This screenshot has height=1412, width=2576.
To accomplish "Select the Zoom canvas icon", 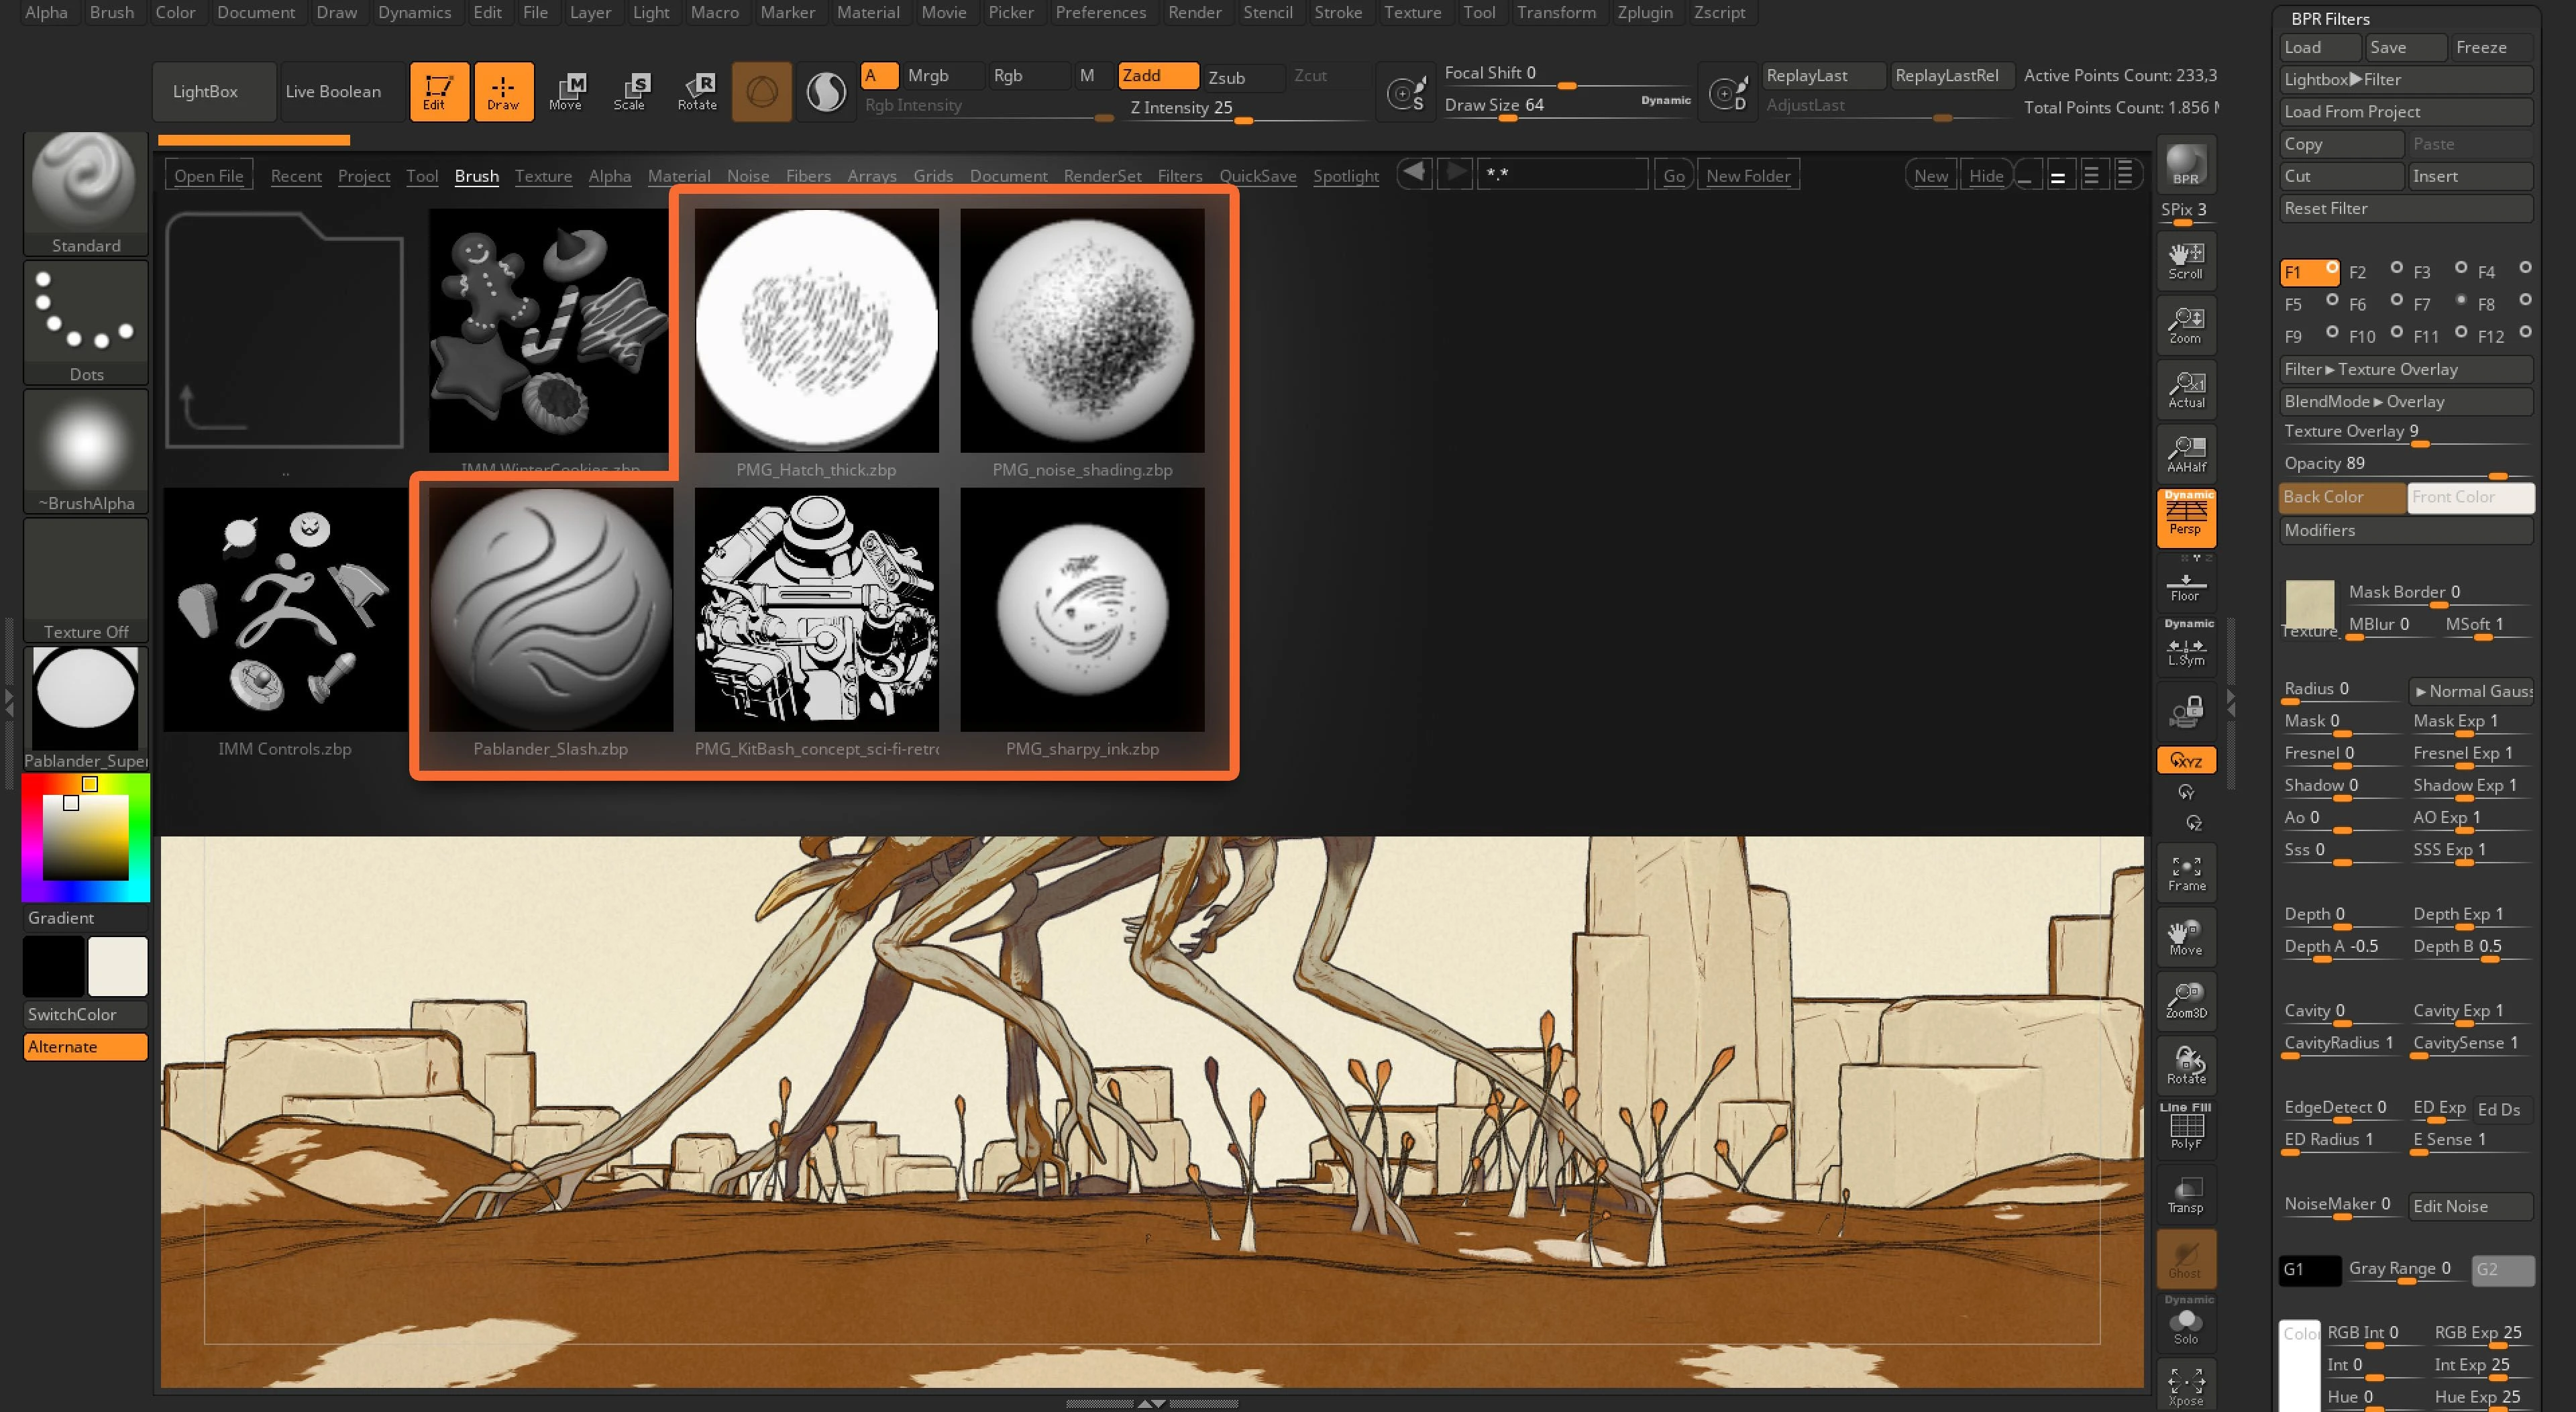I will 2186,325.
